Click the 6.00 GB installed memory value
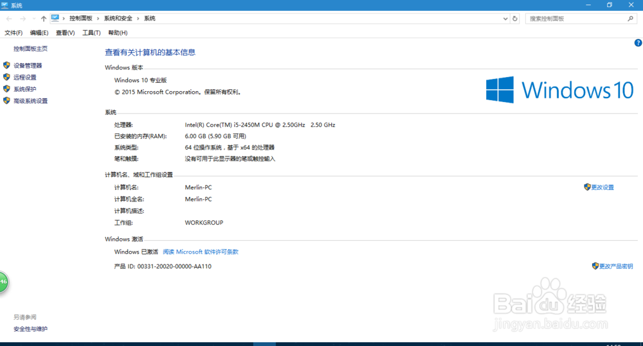 (215, 136)
